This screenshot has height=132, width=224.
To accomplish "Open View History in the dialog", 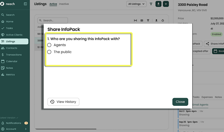I will pyautogui.click(x=63, y=102).
